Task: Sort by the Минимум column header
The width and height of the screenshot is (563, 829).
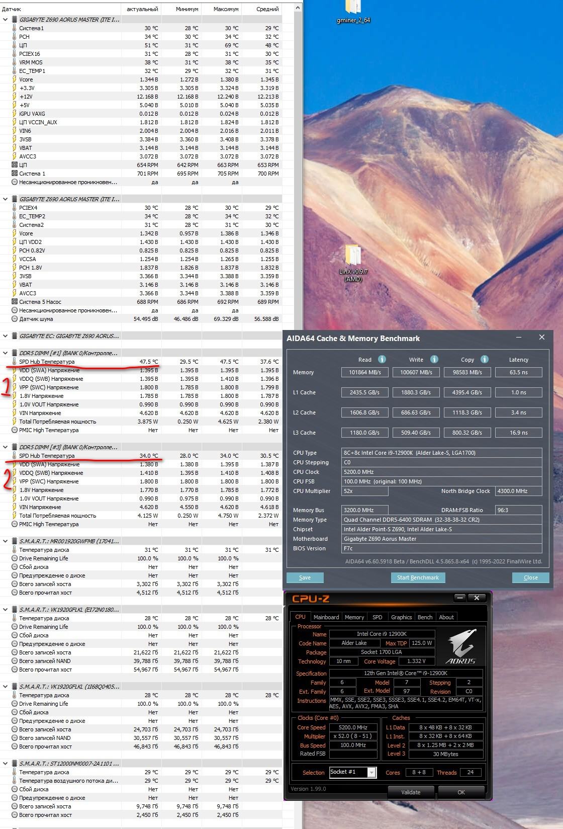Action: coord(181,9)
